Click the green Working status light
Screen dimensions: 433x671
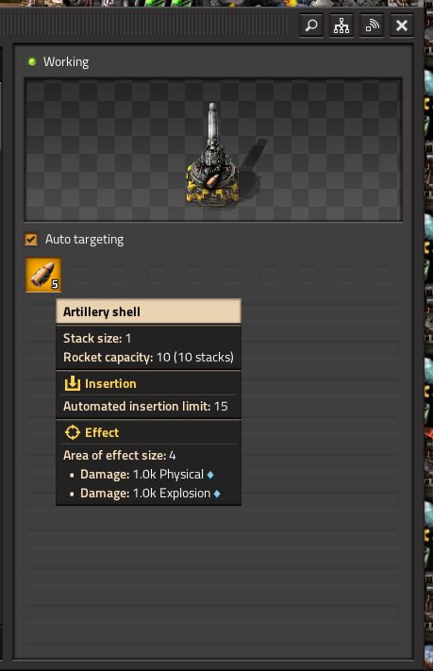[x=32, y=62]
